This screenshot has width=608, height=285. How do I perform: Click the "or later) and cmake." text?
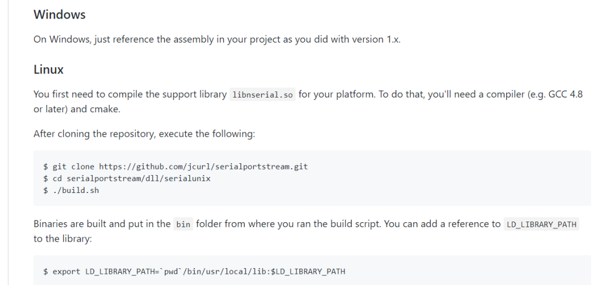click(77, 109)
